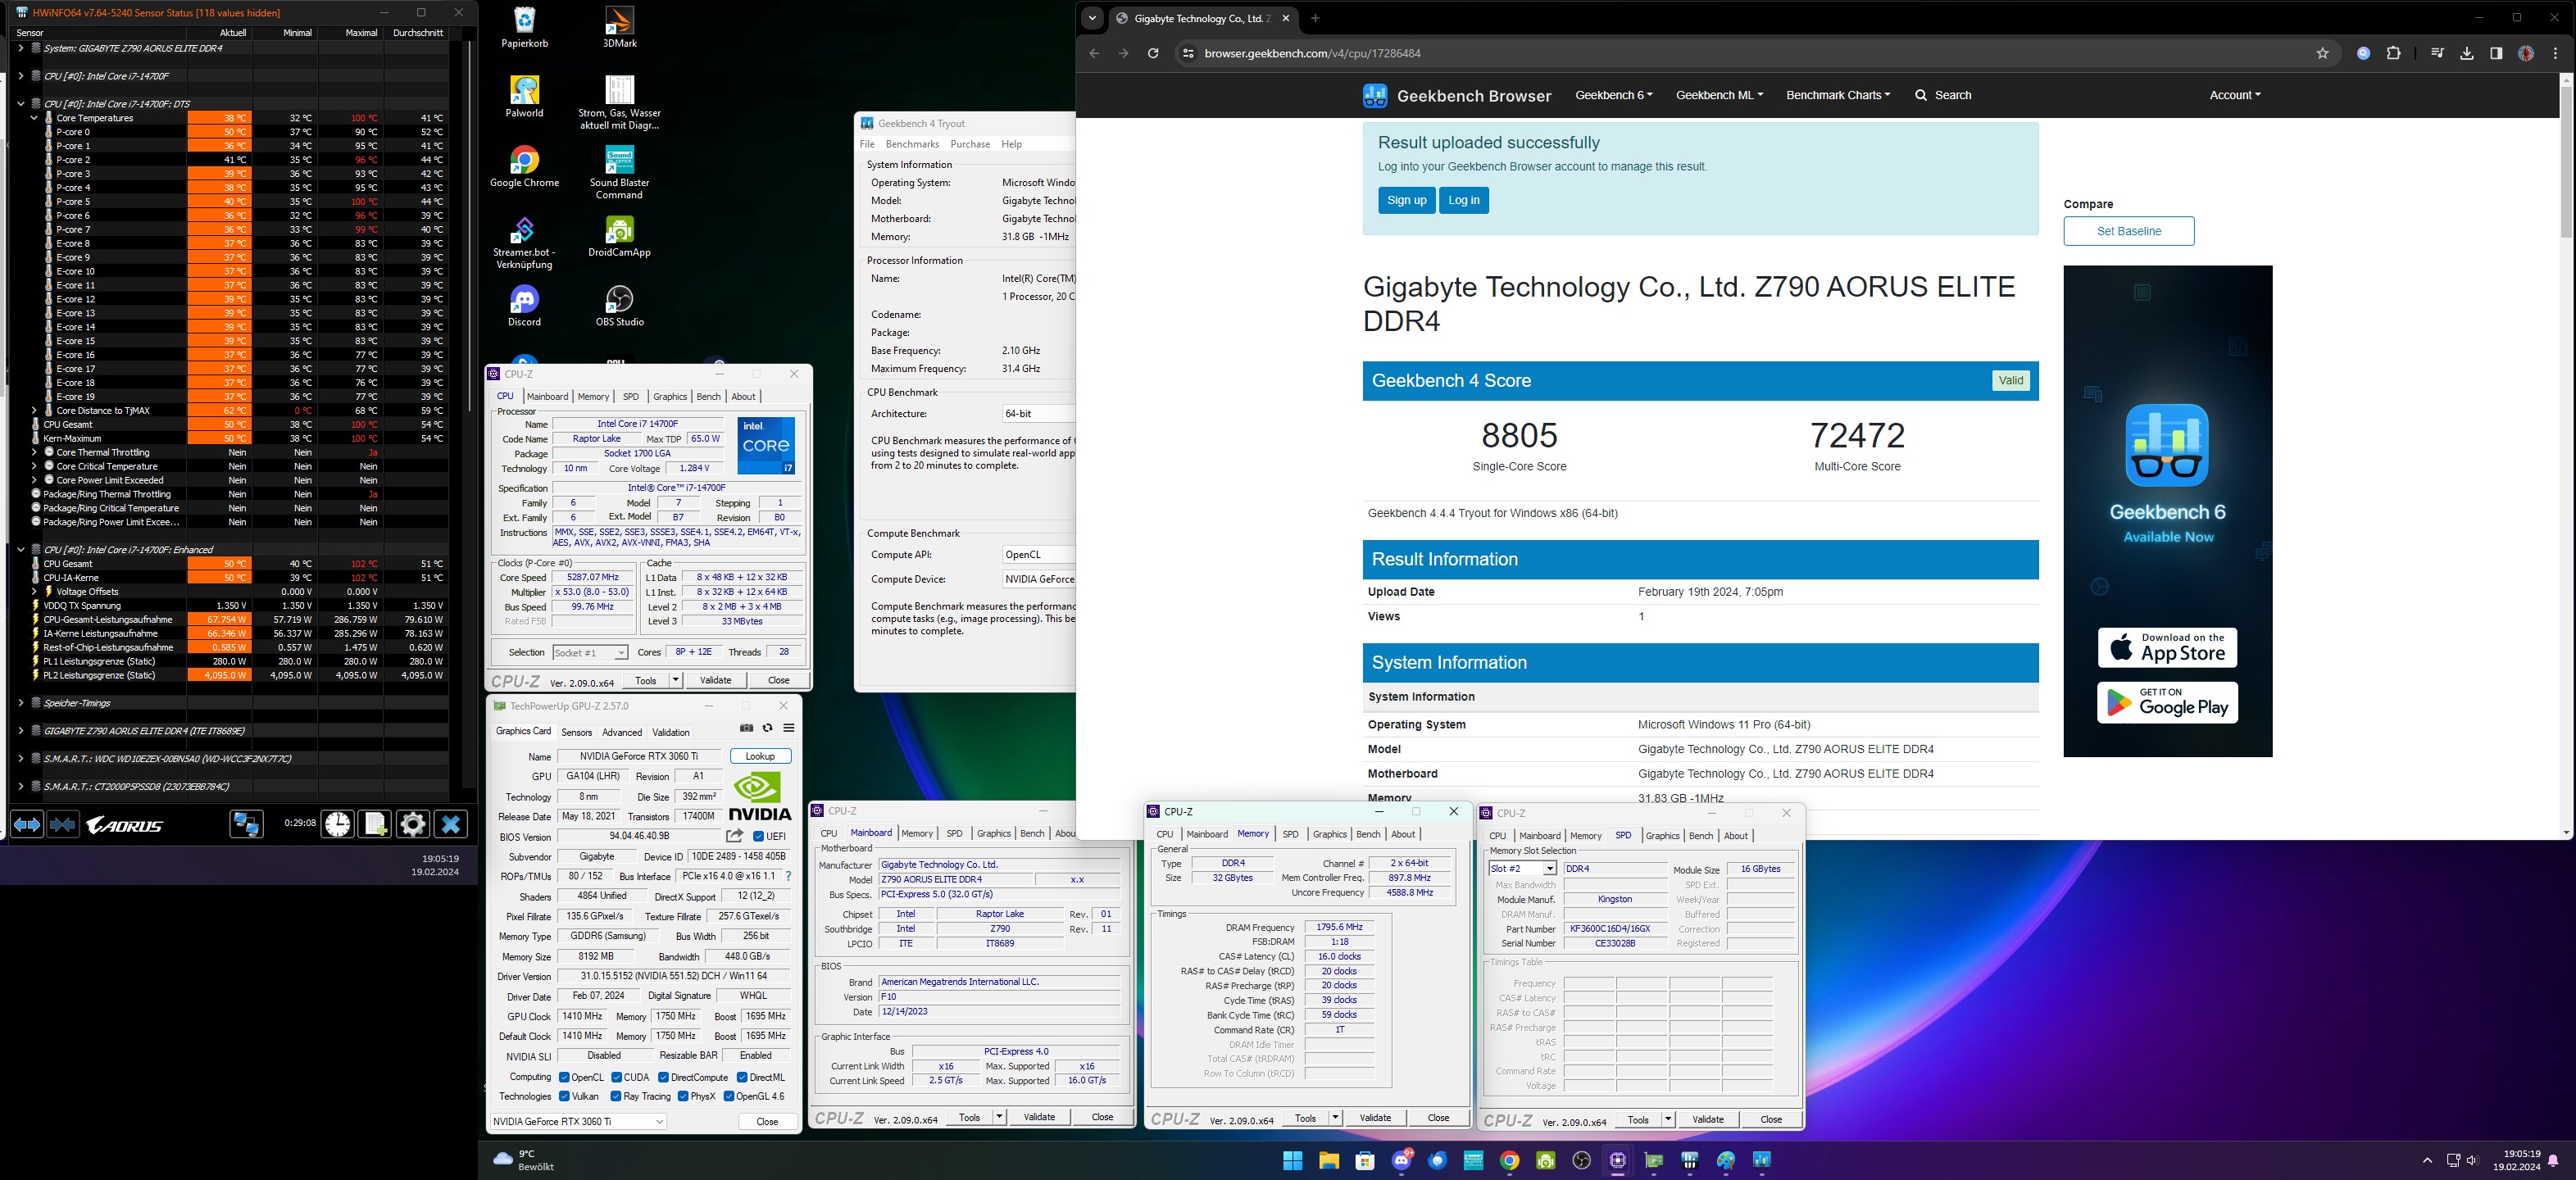Image resolution: width=2576 pixels, height=1180 pixels.
Task: Start HWiNFO logging via sheet-plus icon
Action: click(375, 824)
